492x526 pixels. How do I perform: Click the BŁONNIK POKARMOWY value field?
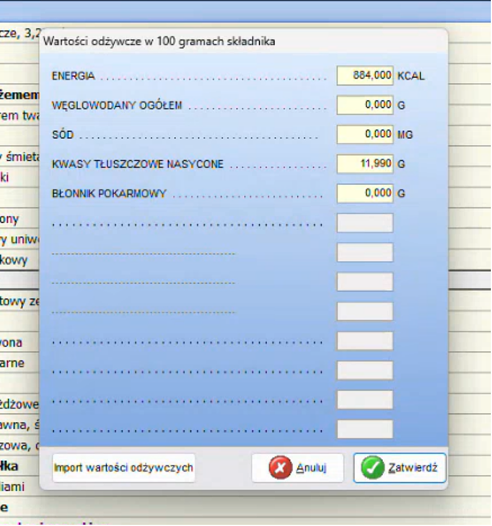coord(364,194)
